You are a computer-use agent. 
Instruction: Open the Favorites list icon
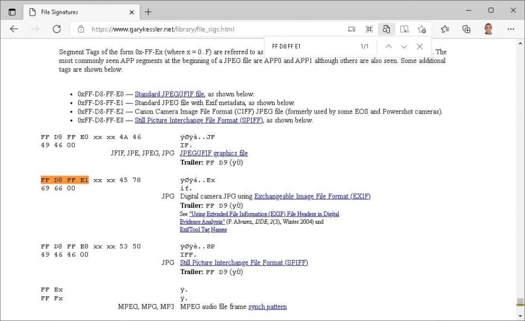coord(445,29)
